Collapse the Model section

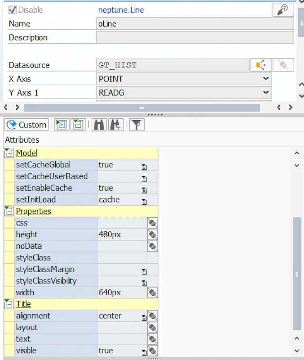click(9, 153)
